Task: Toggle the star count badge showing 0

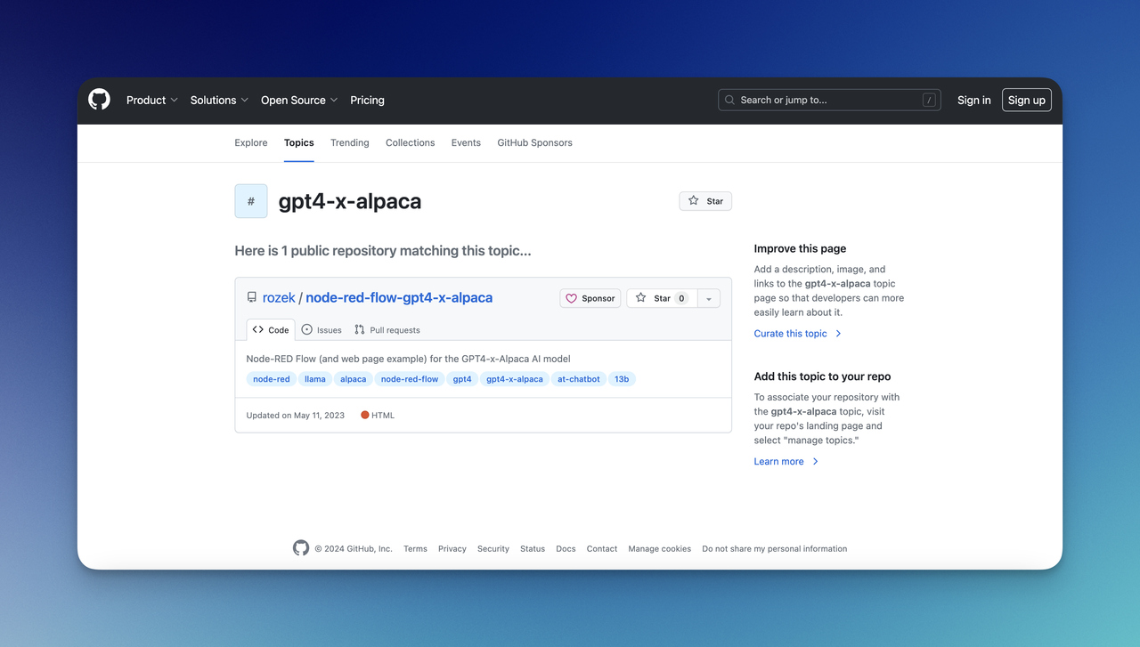Action: tap(682, 298)
